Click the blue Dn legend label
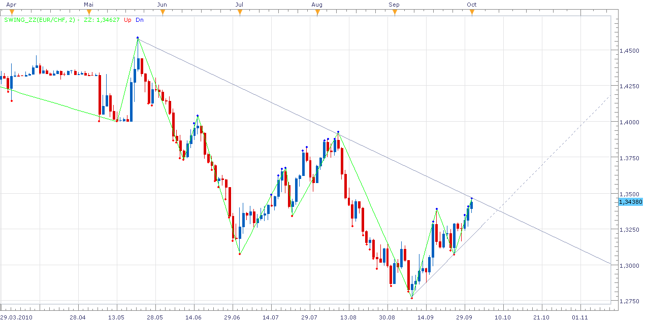 pyautogui.click(x=140, y=20)
